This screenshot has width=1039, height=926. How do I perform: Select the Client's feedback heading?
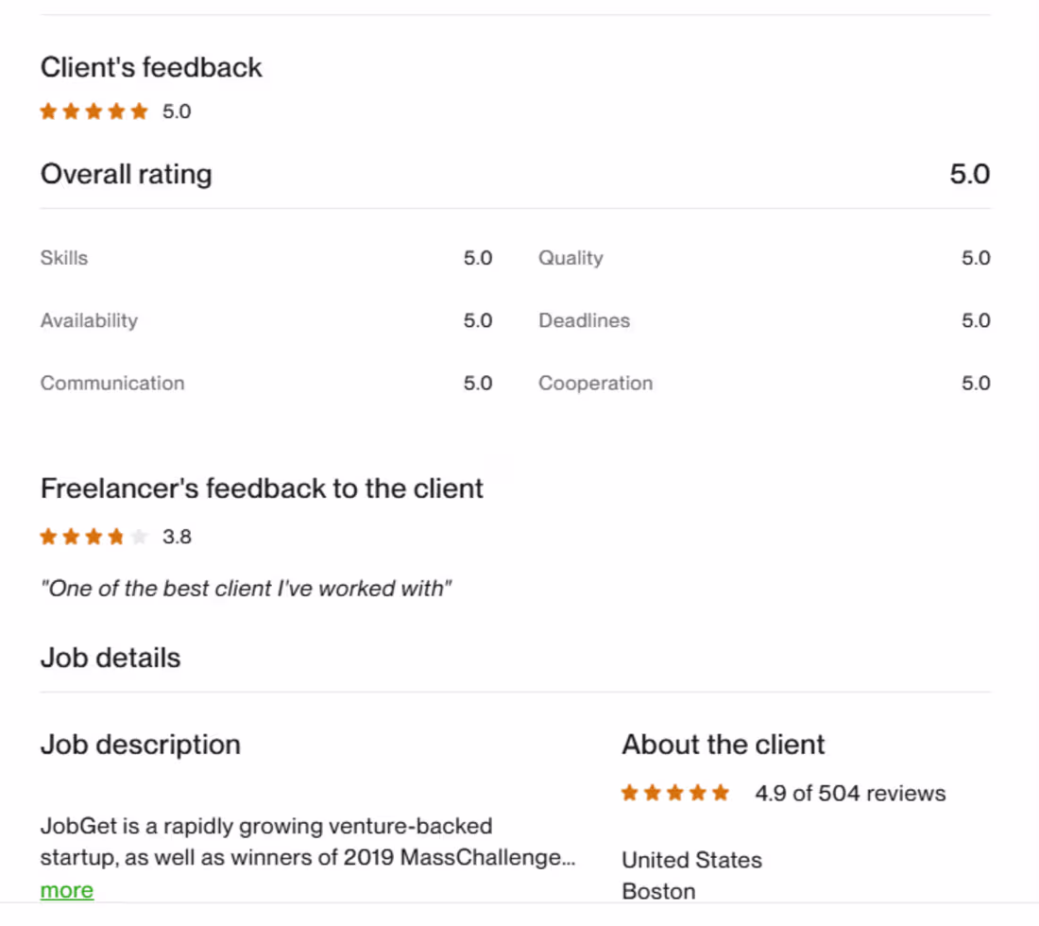pos(150,67)
